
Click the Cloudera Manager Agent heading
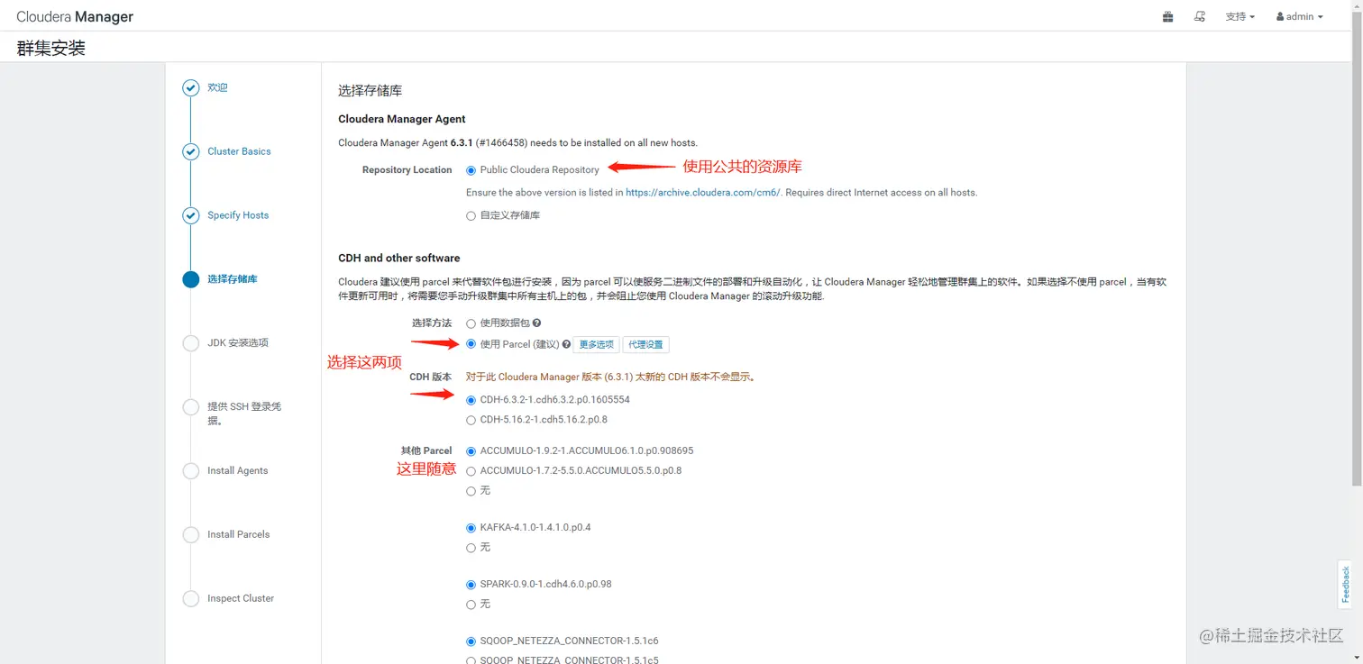click(402, 119)
